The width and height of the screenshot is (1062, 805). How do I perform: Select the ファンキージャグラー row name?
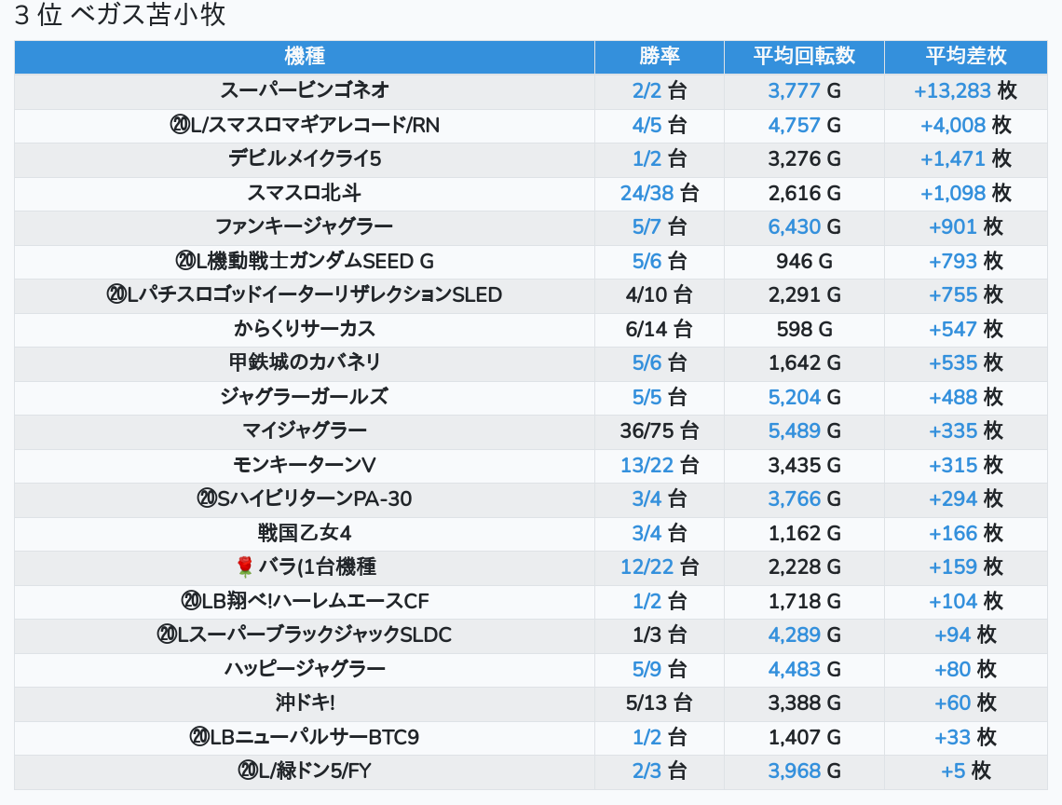304,226
